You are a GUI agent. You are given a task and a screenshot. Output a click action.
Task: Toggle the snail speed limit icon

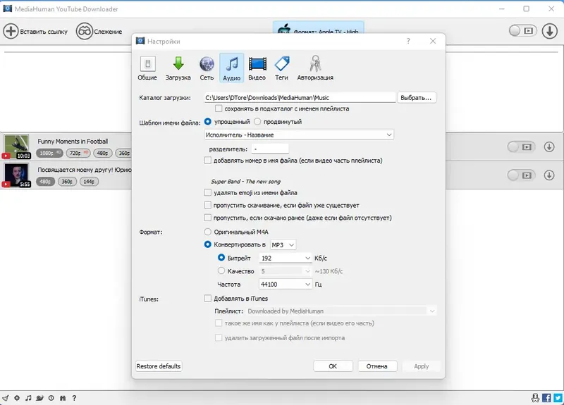pyautogui.click(x=39, y=398)
